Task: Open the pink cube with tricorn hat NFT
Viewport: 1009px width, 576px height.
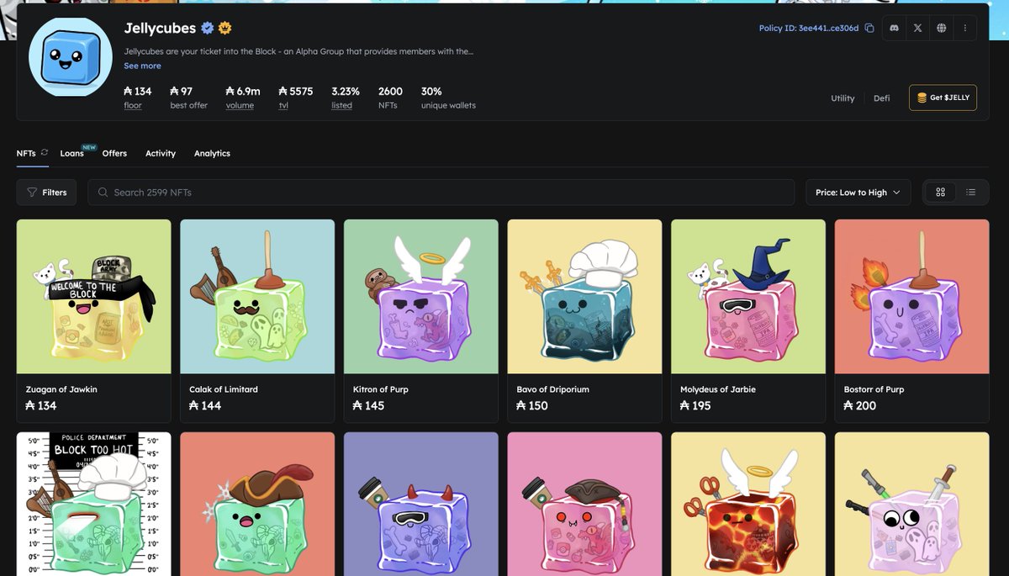Action: (584, 504)
